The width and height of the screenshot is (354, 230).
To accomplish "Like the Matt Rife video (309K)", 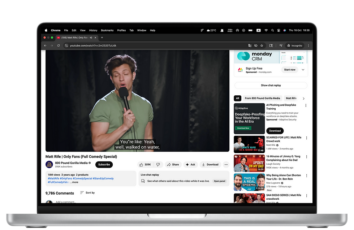I will 145,165.
